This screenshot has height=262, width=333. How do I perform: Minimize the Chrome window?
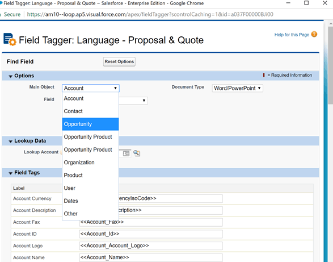point(288,3)
